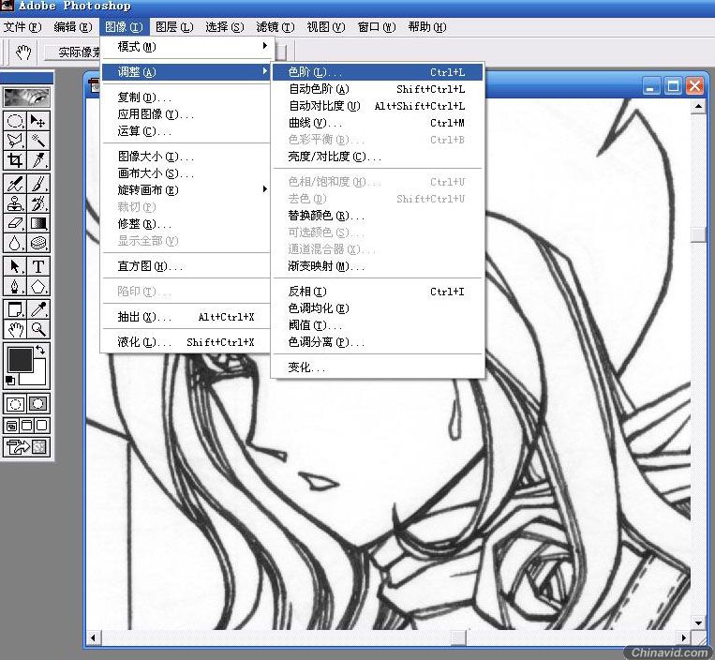Select the Healing Brush tool
715x660 pixels.
click(x=15, y=184)
